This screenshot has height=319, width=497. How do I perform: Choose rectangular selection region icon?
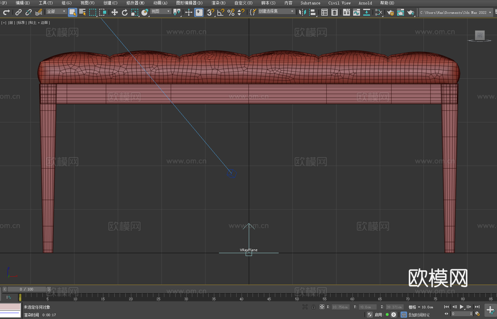point(93,12)
